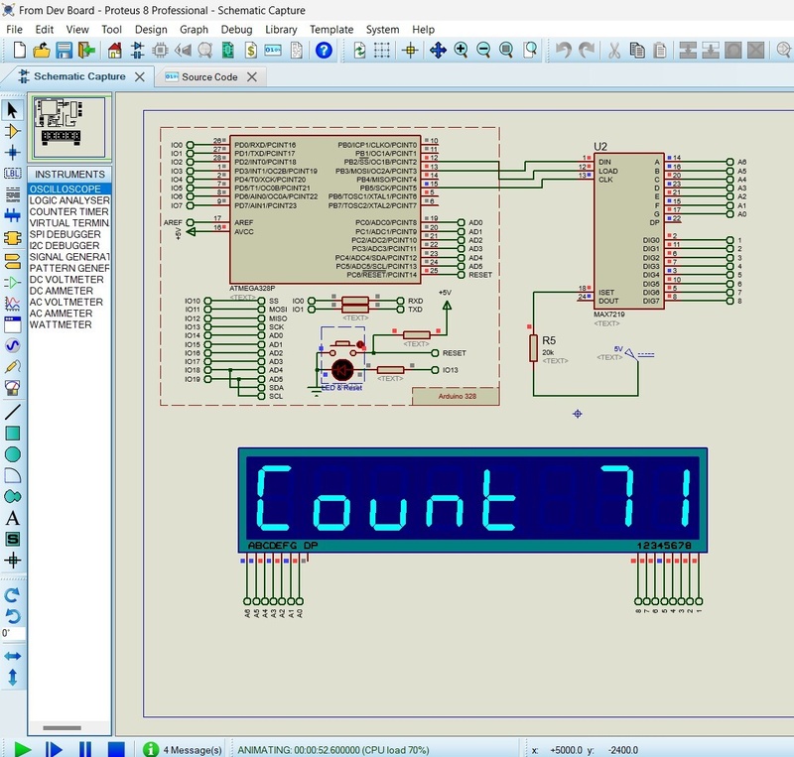Open the 4 Message(s) log
This screenshot has width=794, height=757.
click(x=183, y=749)
